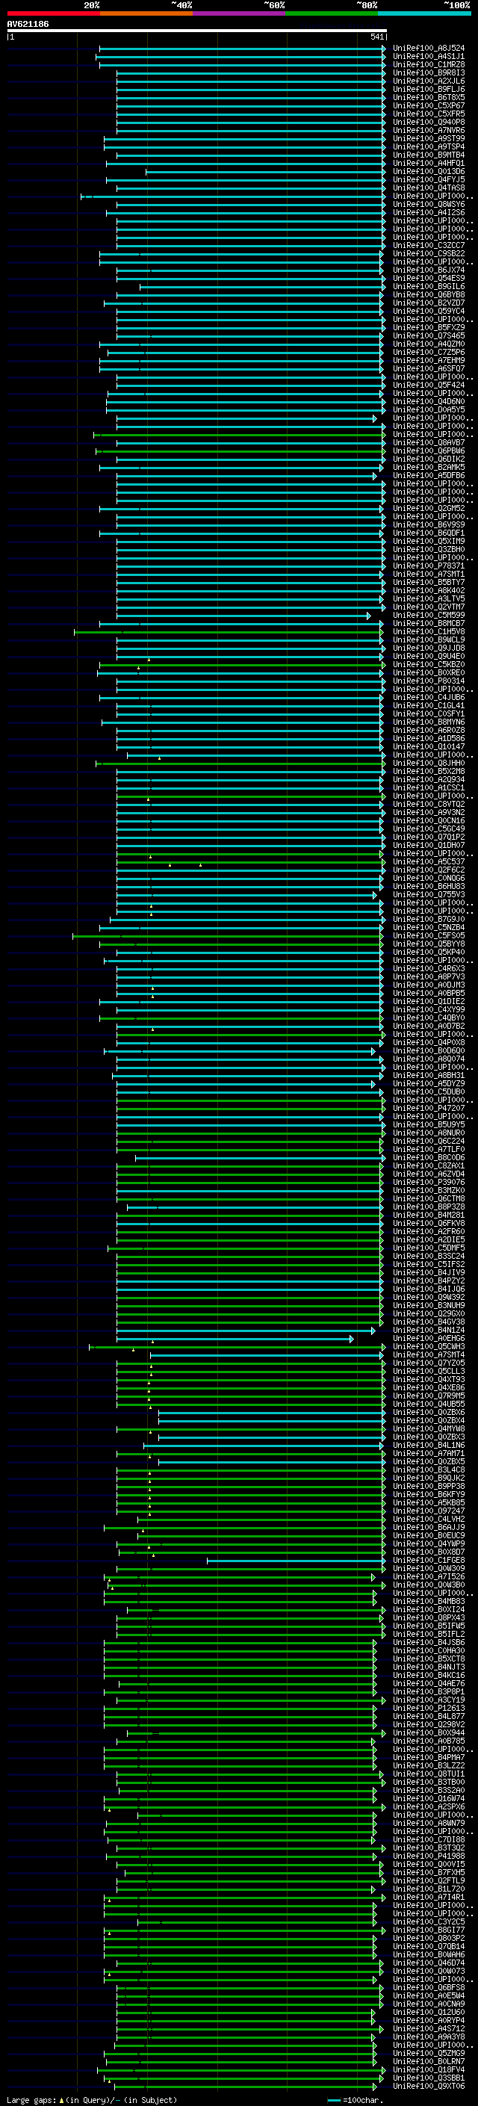Viewport: 478px width, 2106px height.
Task: Select hit UniRef100_Q4TAS8
Action: click(429, 188)
